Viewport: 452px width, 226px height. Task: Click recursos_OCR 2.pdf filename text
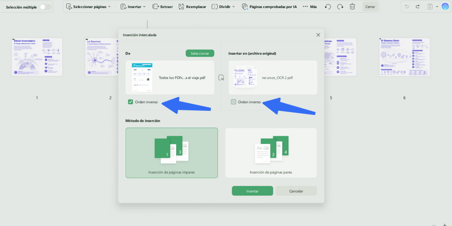click(276, 78)
